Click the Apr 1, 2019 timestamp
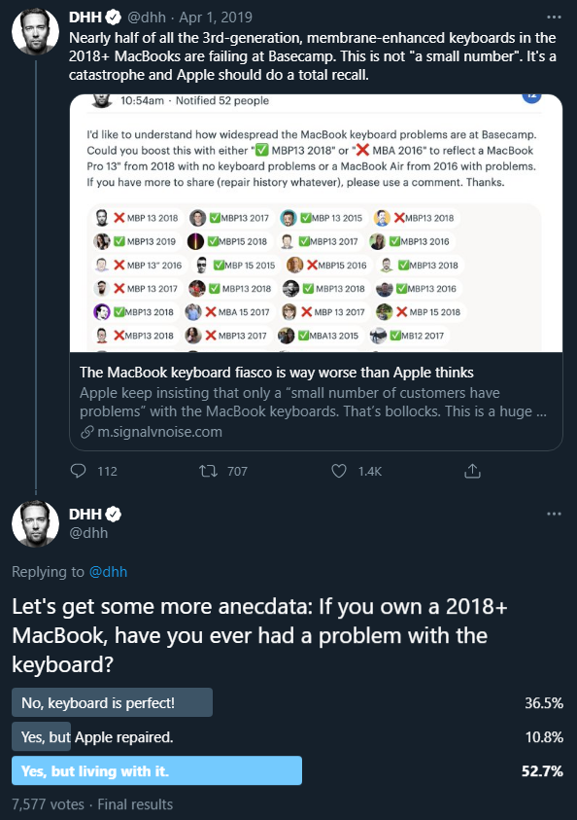The height and width of the screenshot is (820, 577). coord(216,18)
